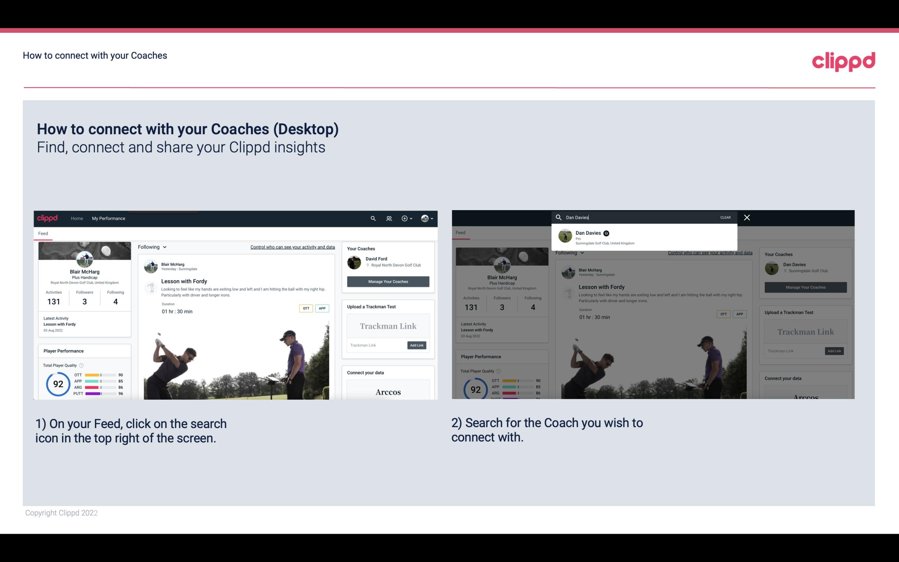Click the Home tab in navigation bar
This screenshot has height=562, width=899.
point(78,218)
